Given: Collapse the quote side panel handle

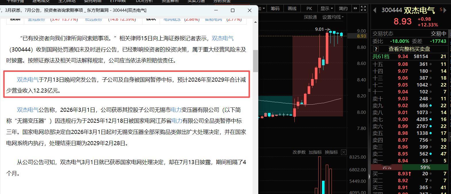Looking at the screenshot, I should (x=369, y=176).
